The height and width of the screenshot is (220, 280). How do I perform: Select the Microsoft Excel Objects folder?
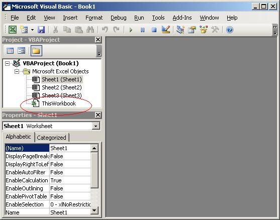pyautogui.click(x=60, y=71)
